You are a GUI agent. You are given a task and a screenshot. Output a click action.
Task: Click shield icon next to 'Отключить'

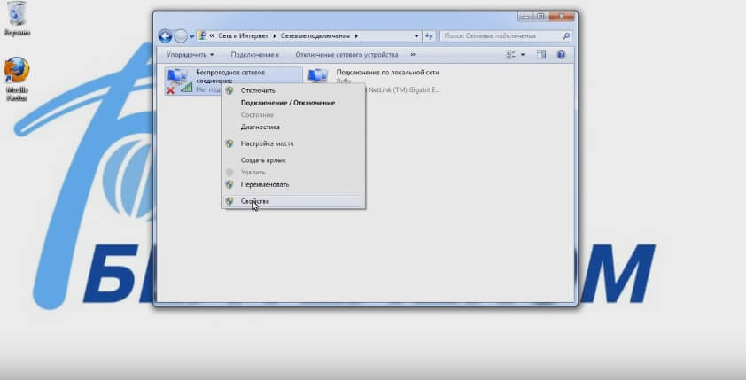(229, 90)
